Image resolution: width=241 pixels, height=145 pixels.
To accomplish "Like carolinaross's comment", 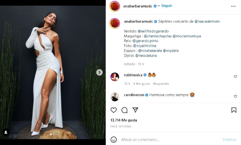I will pyautogui.click(x=235, y=96).
